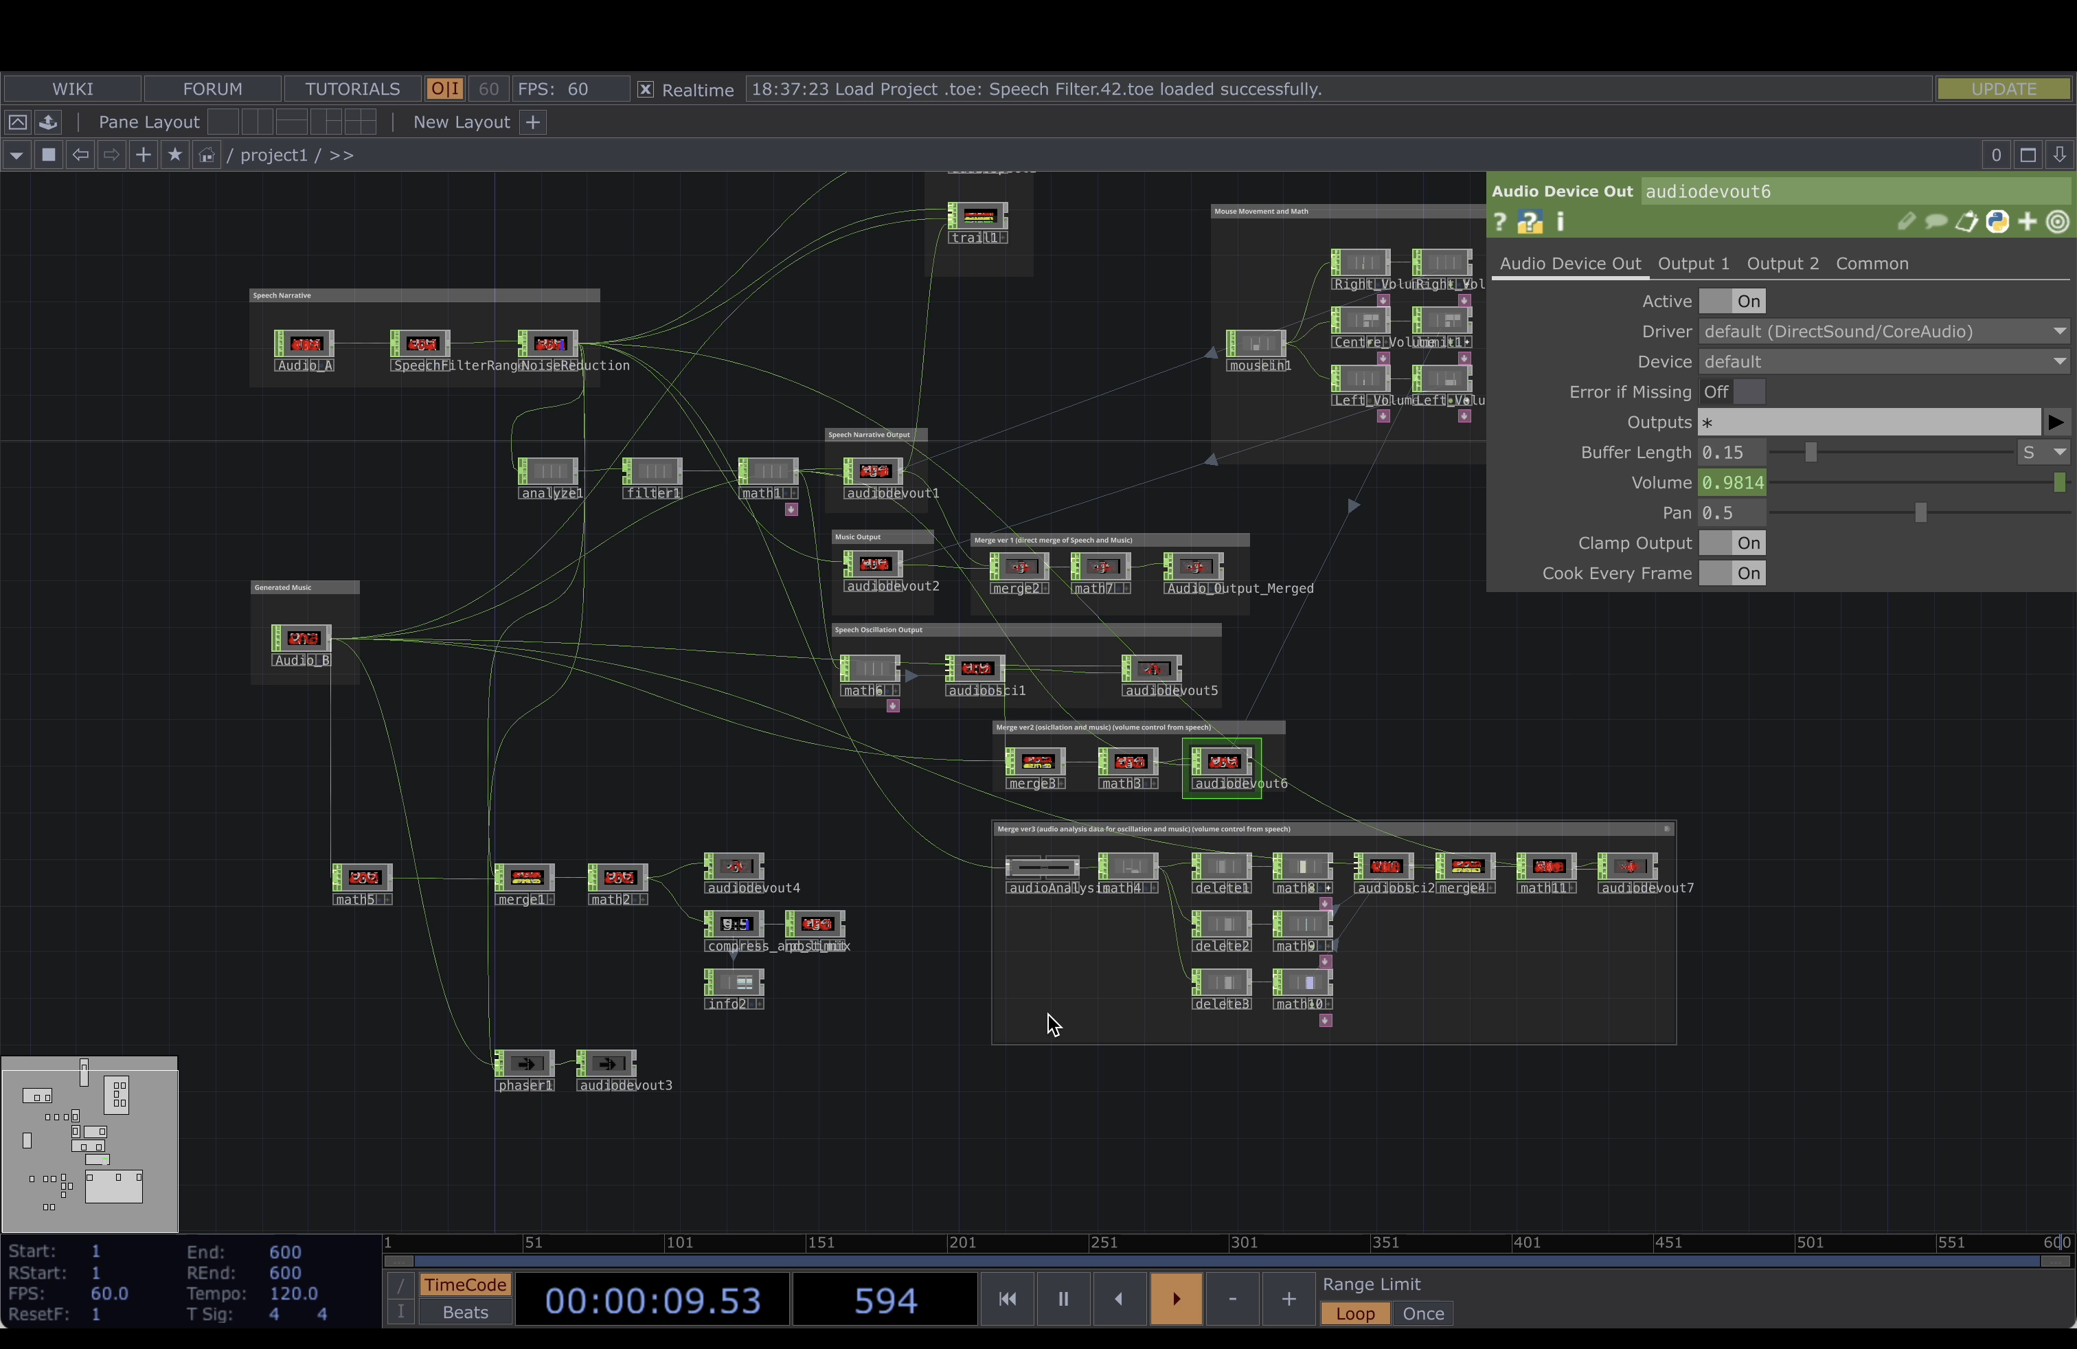Uncheck the Realtime checkbox
The width and height of the screenshot is (2077, 1349).
(645, 90)
